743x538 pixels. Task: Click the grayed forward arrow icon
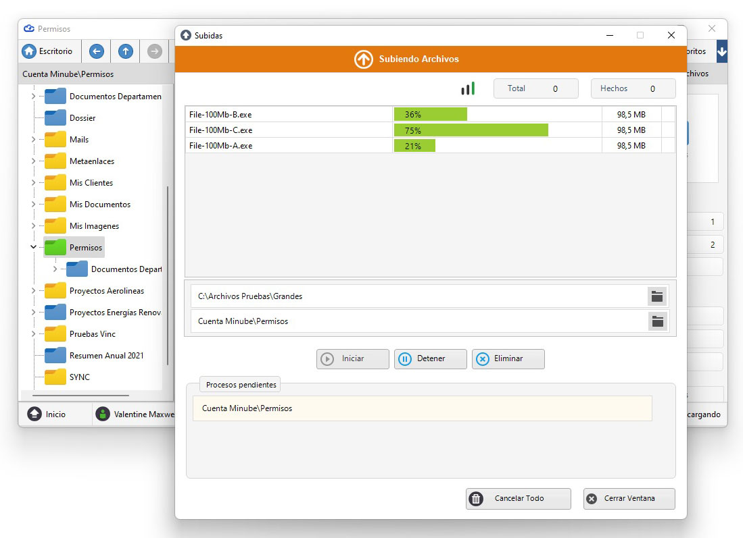(154, 51)
